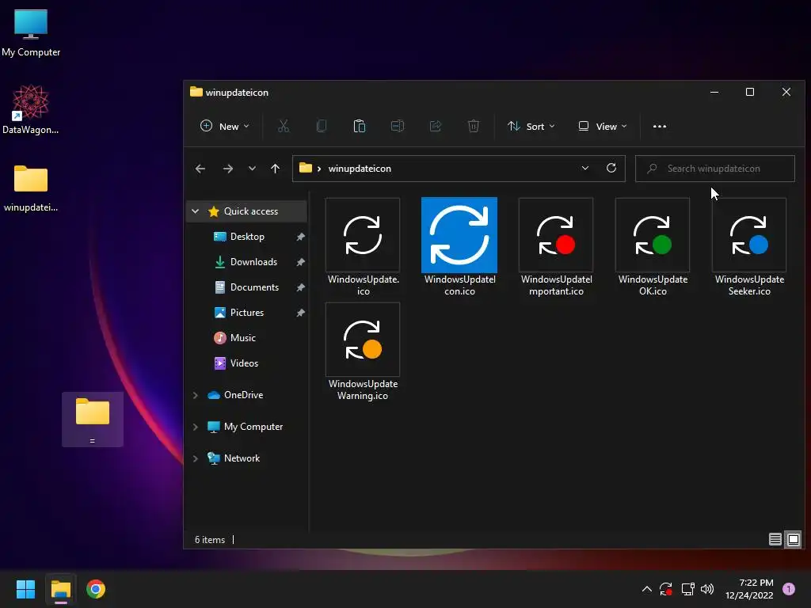Select winupdatei... folder on desktop
811x608 pixels.
coord(31,188)
